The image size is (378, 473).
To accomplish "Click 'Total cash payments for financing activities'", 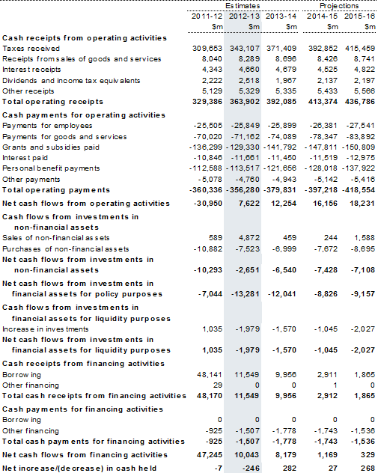I will (x=94, y=442).
